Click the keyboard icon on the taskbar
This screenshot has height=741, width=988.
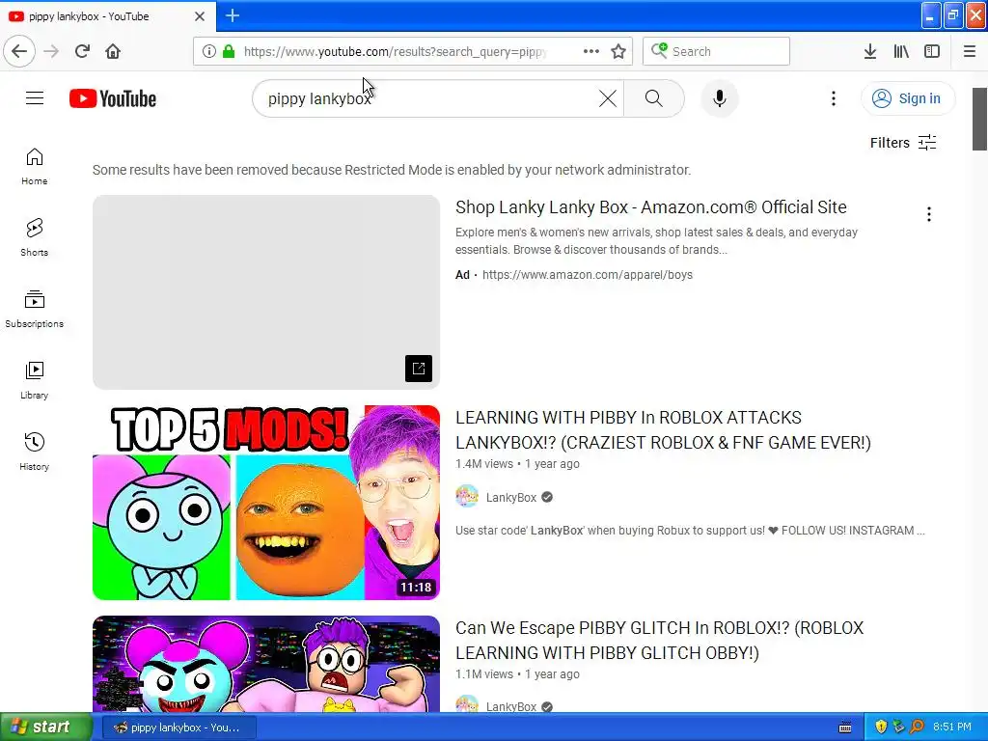[845, 727]
